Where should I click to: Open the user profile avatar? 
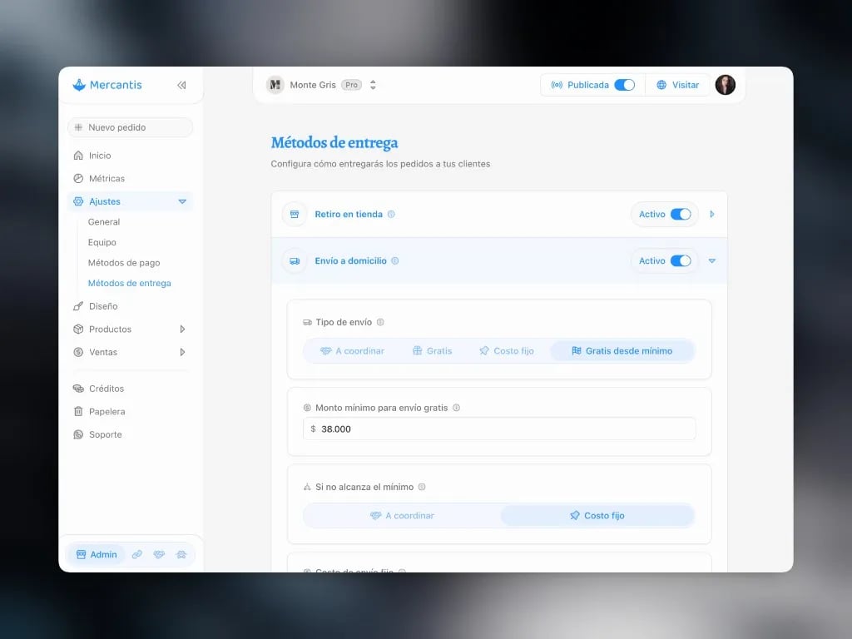pos(726,85)
